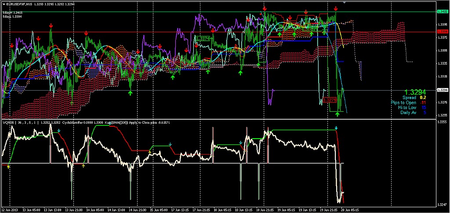
Task: Click the 14 Jun 05:00 time label
Action: [x=95, y=210]
